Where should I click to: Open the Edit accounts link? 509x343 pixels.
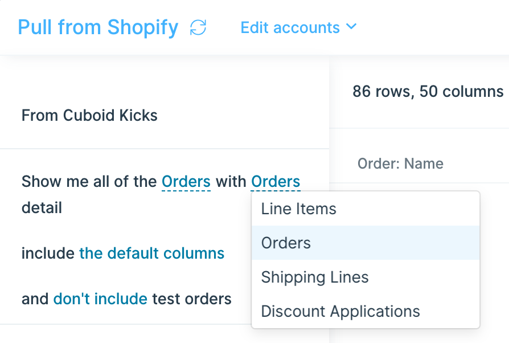[290, 27]
